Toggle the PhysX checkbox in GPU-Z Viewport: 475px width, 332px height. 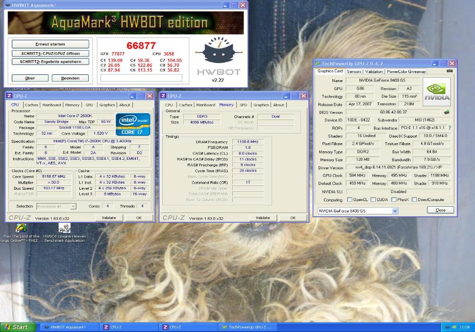tap(394, 200)
